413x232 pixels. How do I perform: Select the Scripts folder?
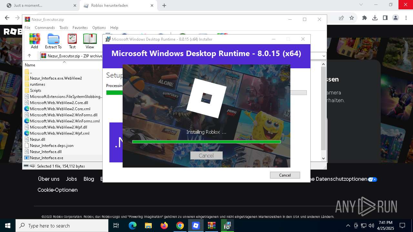pos(35,91)
